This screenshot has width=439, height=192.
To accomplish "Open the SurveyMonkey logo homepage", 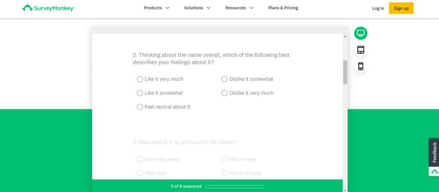I will tap(48, 8).
